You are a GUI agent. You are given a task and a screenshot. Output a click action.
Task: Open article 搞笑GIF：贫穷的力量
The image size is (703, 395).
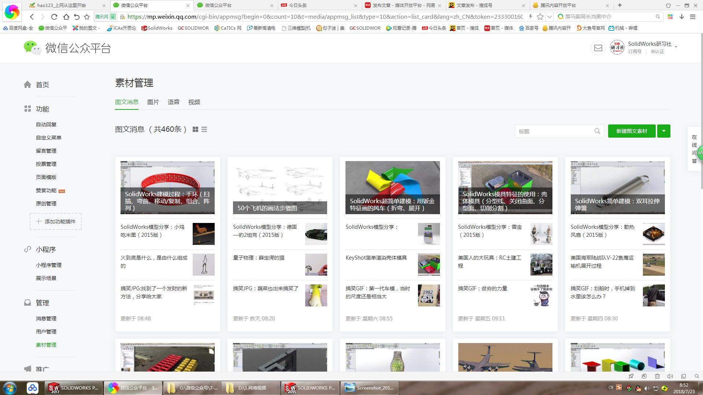[x=482, y=288]
